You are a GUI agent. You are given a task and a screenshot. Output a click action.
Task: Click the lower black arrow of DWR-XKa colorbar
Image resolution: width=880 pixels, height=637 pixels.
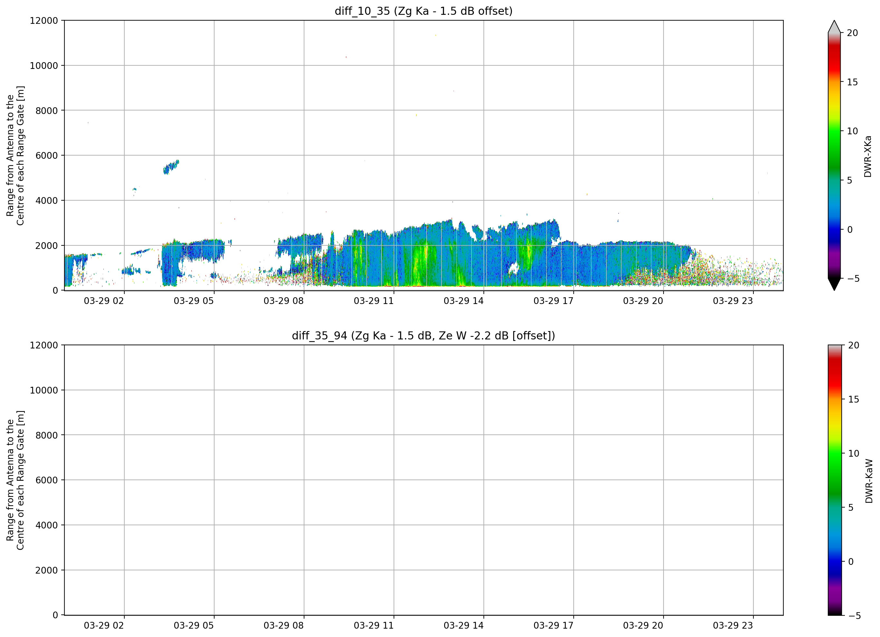point(834,284)
